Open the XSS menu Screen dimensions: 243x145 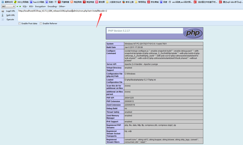point(31,6)
